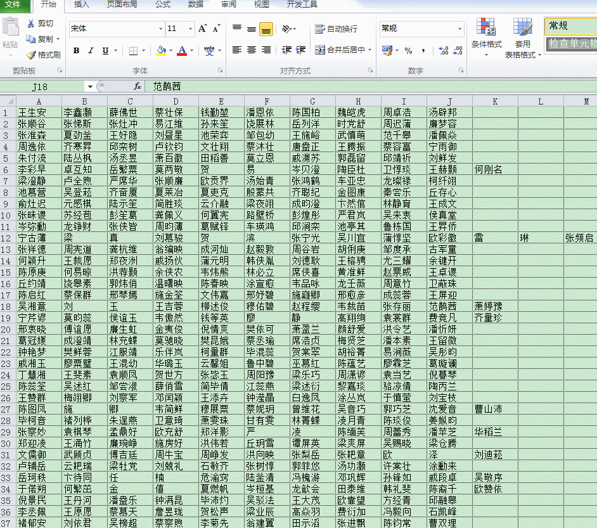Open Clipboard (剪贴板) dialog launcher
The width and height of the screenshot is (597, 528).
60,70
